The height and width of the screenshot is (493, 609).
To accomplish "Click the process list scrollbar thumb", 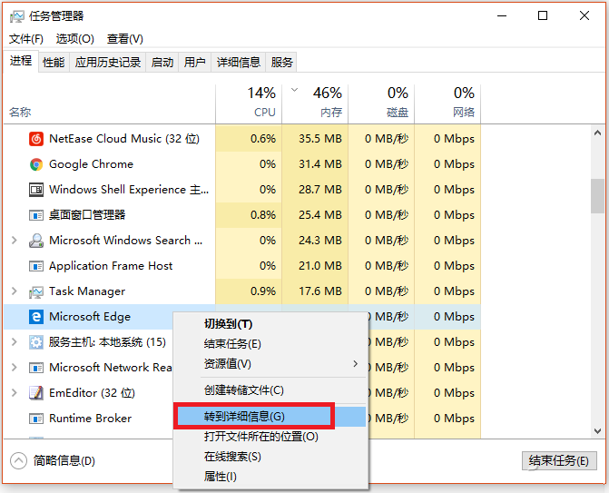I will [x=597, y=196].
